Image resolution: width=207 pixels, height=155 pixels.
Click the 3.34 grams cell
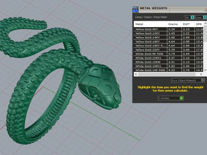[174, 29]
